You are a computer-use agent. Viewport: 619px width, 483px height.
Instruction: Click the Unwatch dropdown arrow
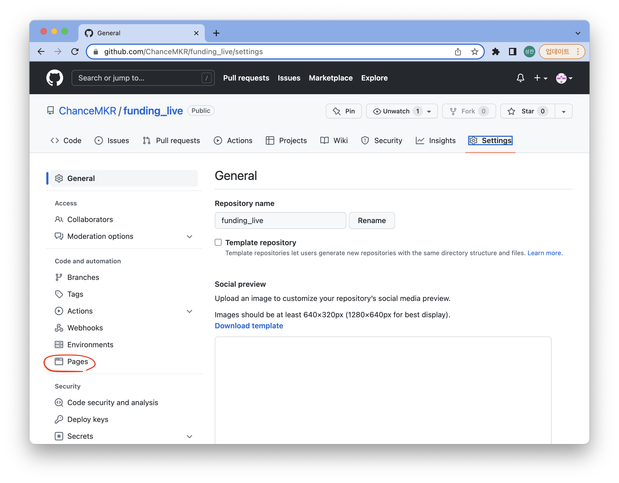pyautogui.click(x=429, y=111)
